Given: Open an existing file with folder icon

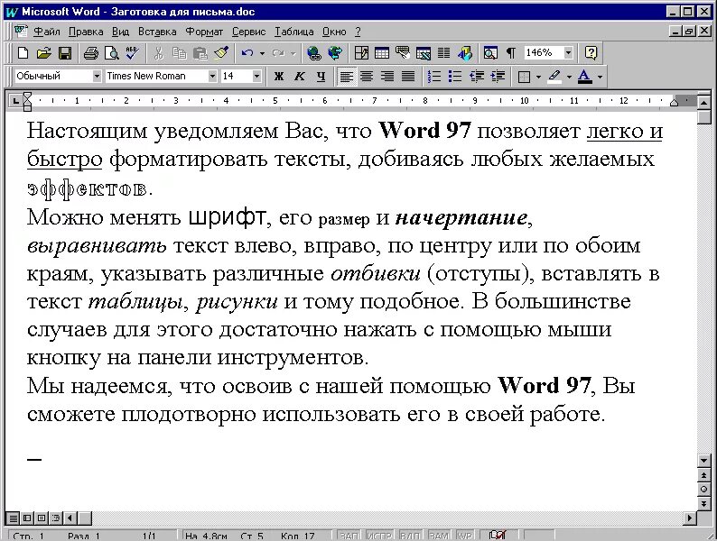Looking at the screenshot, I should (x=43, y=53).
